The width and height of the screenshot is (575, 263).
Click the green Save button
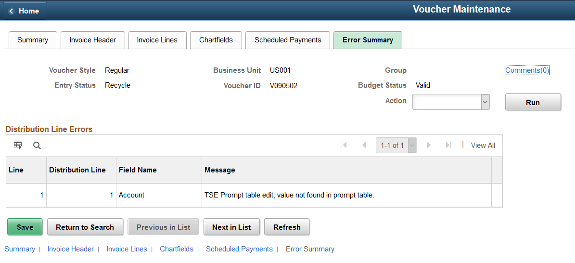(x=25, y=227)
